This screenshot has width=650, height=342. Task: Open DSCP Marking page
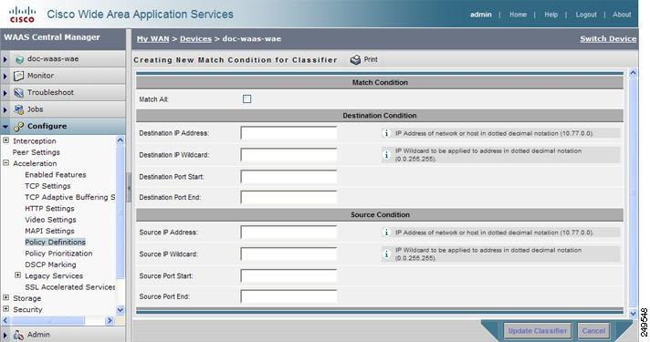pos(50,264)
